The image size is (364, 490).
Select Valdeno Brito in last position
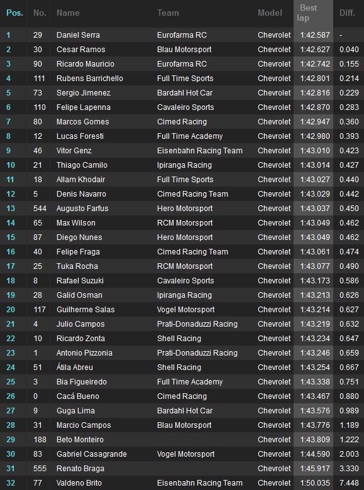79,483
